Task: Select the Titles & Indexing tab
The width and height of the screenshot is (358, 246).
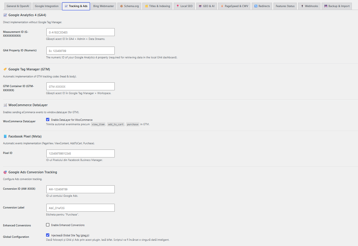Action: tap(158, 6)
